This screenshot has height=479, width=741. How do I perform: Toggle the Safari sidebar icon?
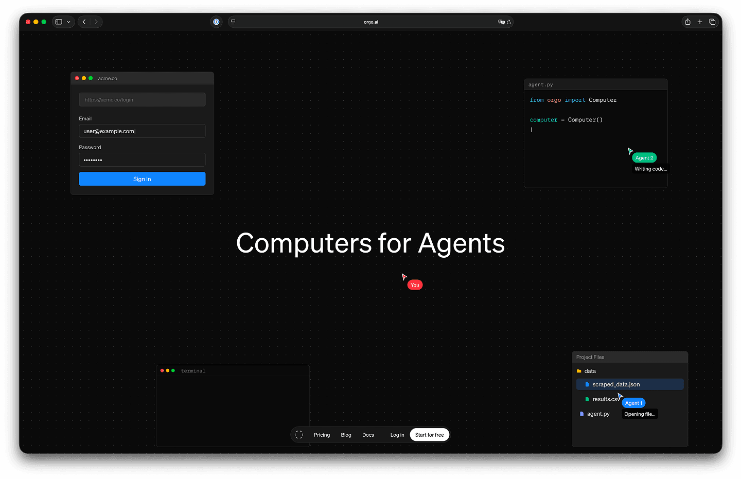[x=59, y=22]
